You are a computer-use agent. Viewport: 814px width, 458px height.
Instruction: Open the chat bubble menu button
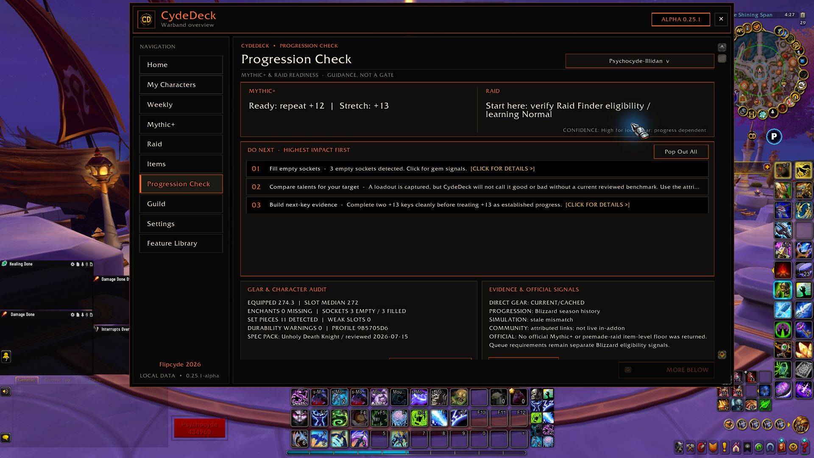pos(6,438)
